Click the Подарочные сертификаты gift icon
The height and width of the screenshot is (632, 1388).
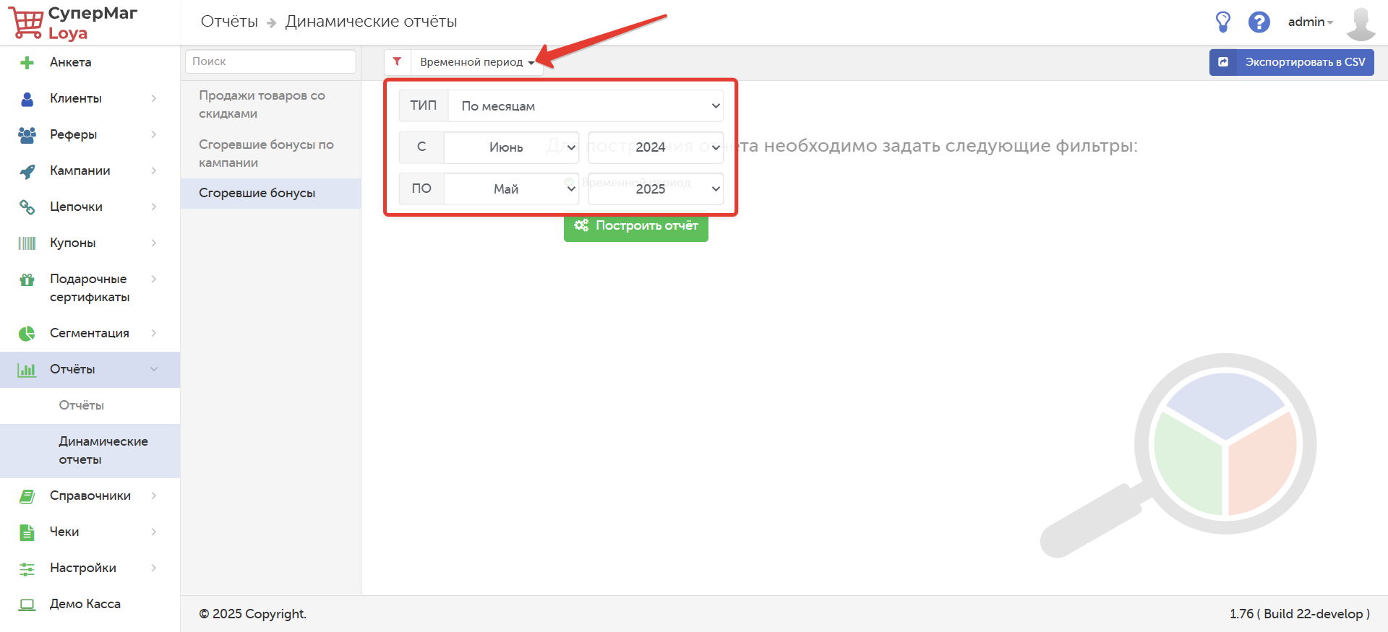click(x=27, y=280)
